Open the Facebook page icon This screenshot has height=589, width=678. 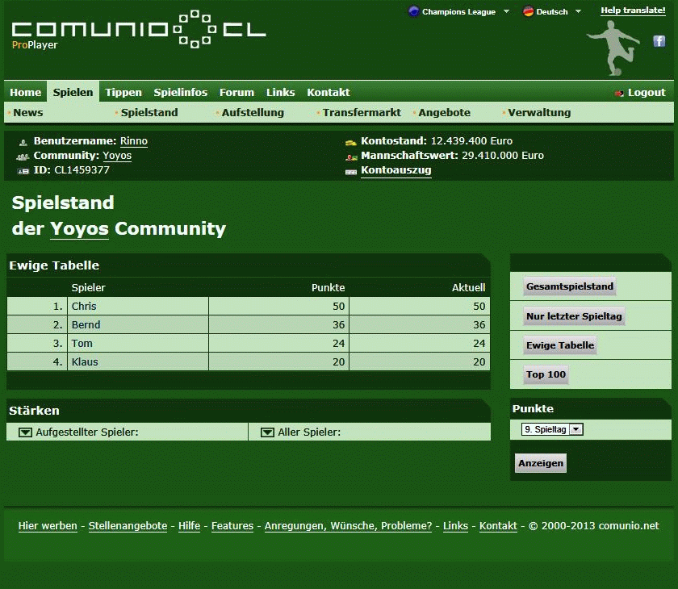[659, 41]
